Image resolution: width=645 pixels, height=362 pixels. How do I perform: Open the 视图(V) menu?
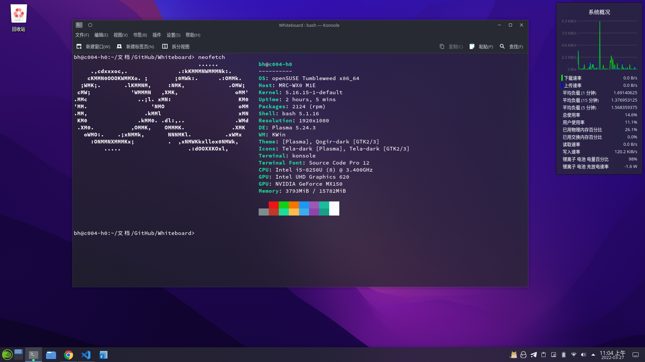click(120, 35)
